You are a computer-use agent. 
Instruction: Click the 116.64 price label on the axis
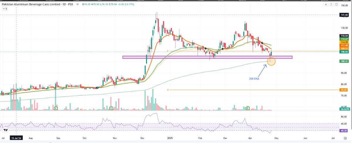344,35
